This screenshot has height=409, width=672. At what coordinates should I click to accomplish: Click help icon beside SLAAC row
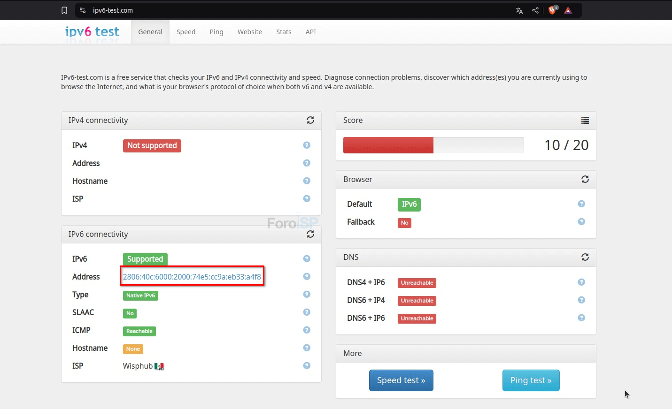point(307,312)
